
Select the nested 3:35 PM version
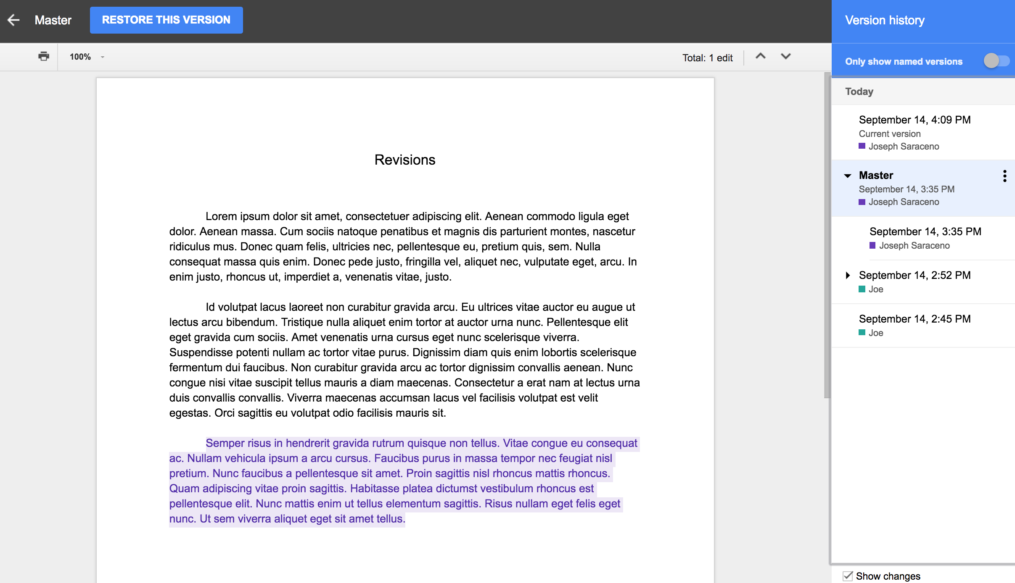coord(925,232)
